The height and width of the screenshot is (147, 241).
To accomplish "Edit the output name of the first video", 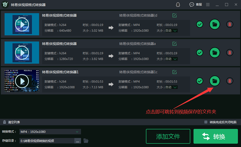I will coord(175,15).
